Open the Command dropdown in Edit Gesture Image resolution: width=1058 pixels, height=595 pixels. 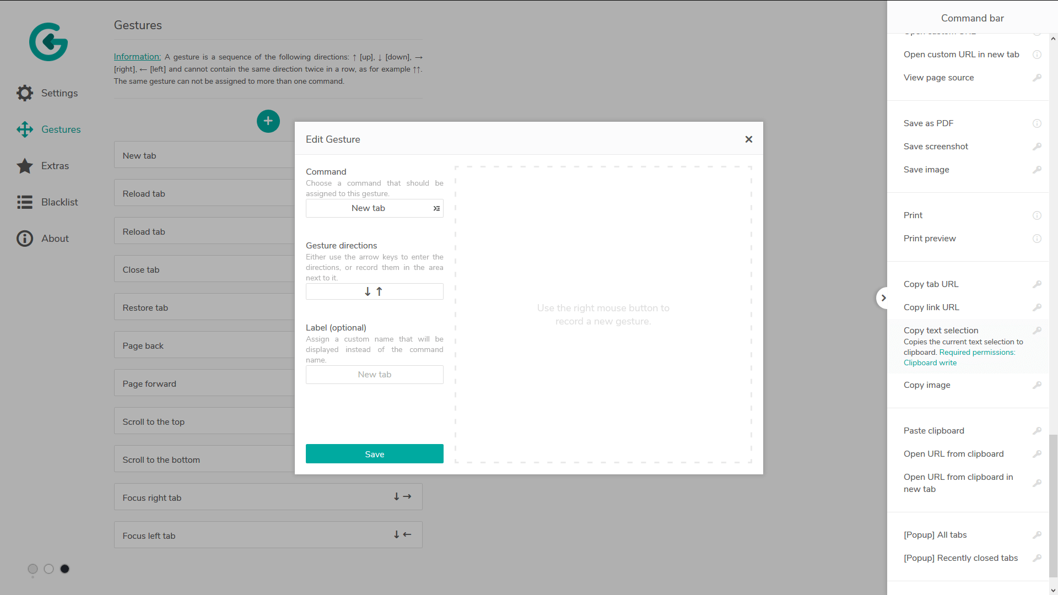[x=374, y=208]
